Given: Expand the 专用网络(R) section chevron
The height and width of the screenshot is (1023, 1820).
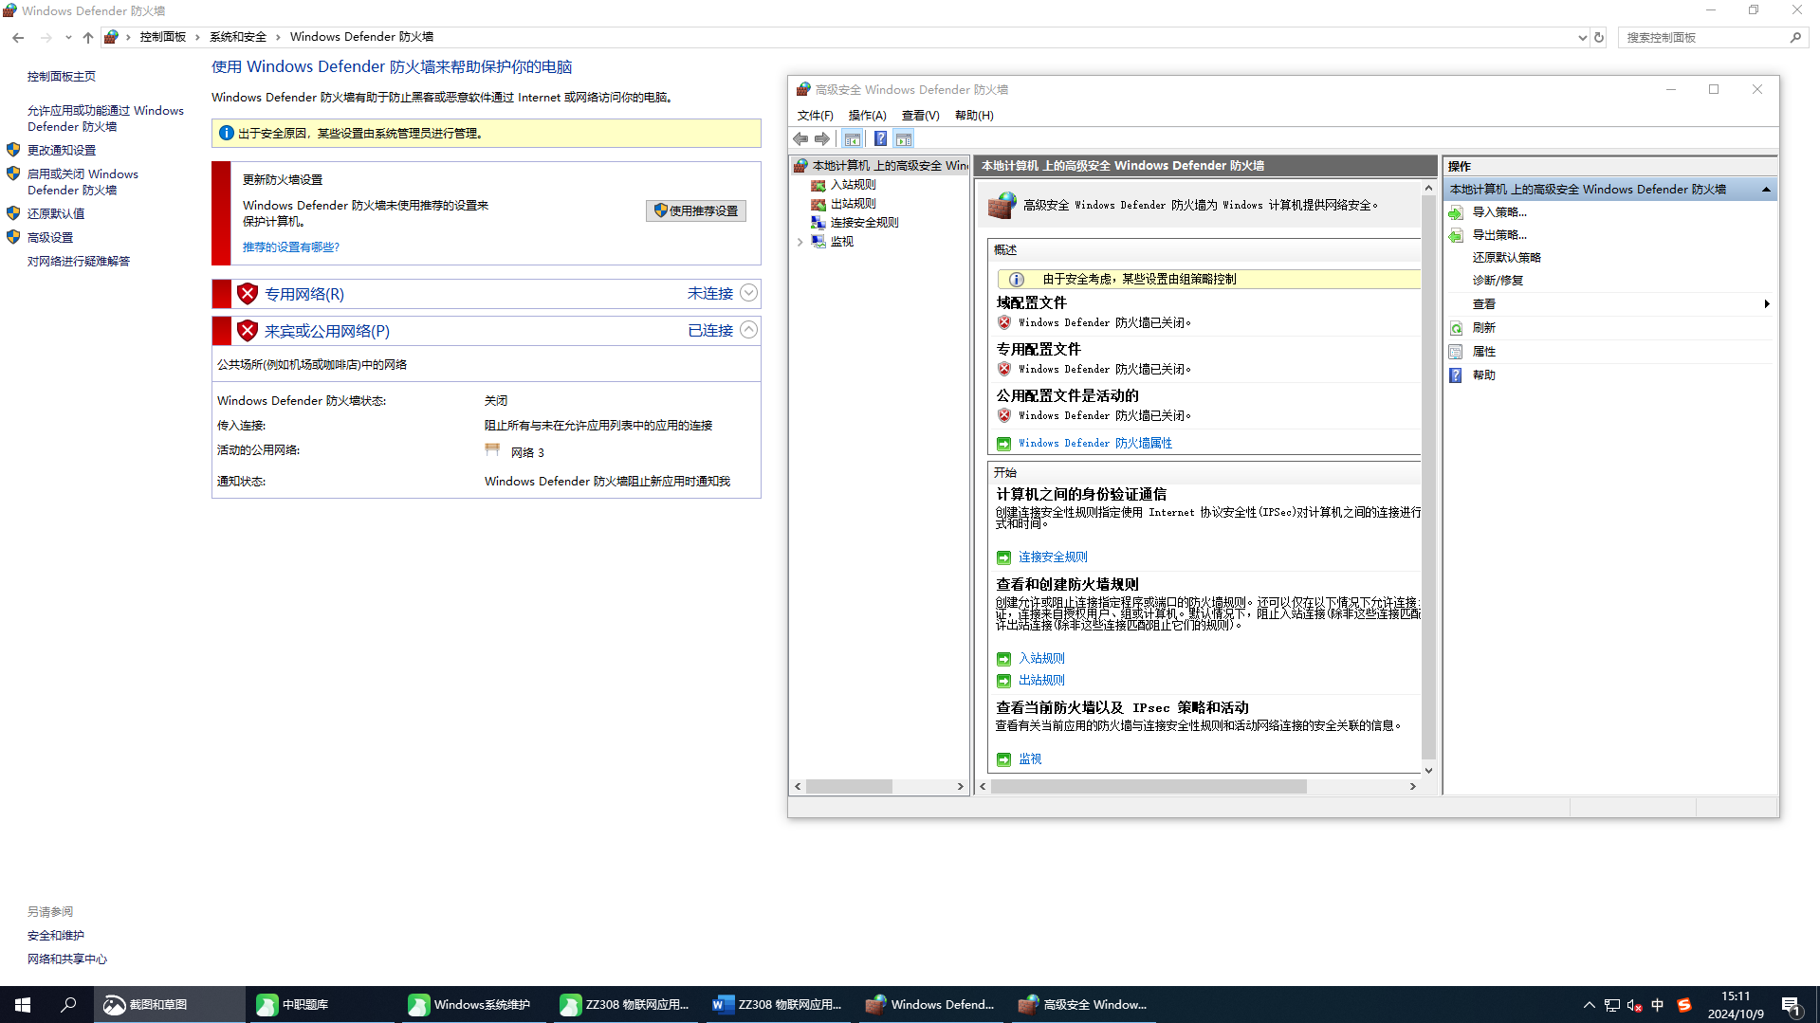Looking at the screenshot, I should (748, 293).
